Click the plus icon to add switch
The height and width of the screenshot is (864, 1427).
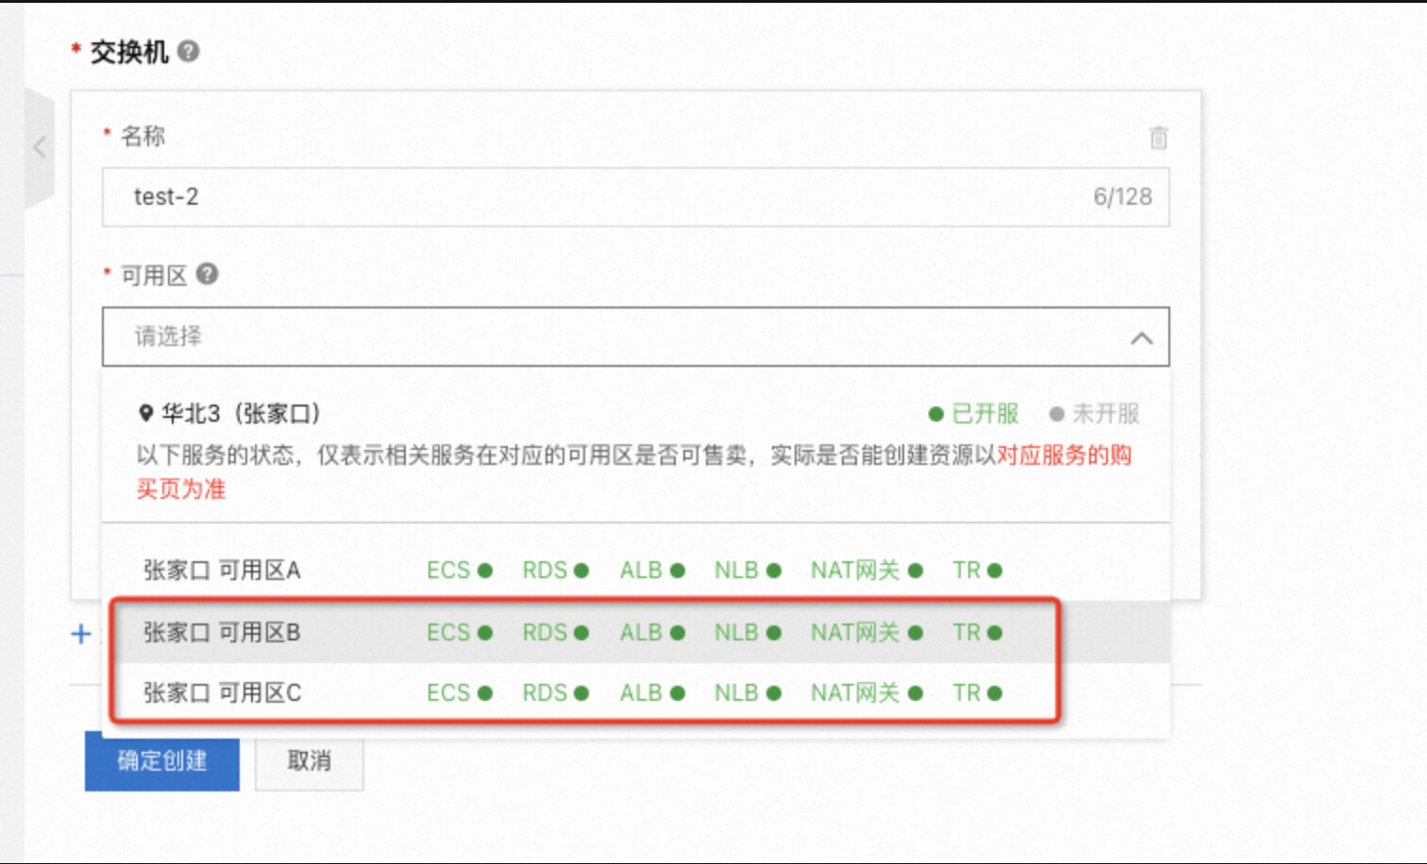click(x=81, y=634)
